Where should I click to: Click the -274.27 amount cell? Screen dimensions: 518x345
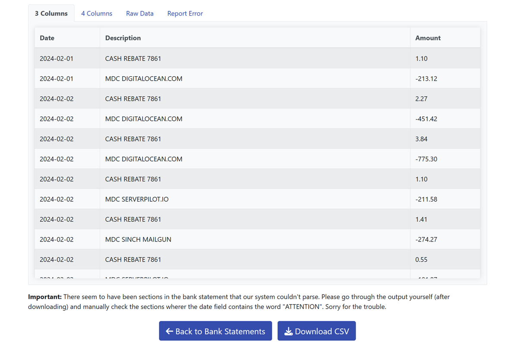click(x=426, y=239)
